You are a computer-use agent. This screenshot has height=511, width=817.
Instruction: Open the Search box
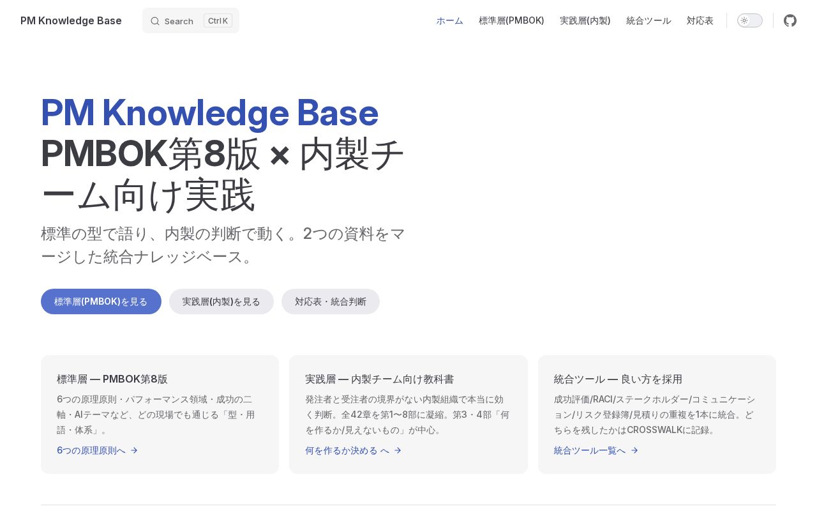click(x=191, y=20)
